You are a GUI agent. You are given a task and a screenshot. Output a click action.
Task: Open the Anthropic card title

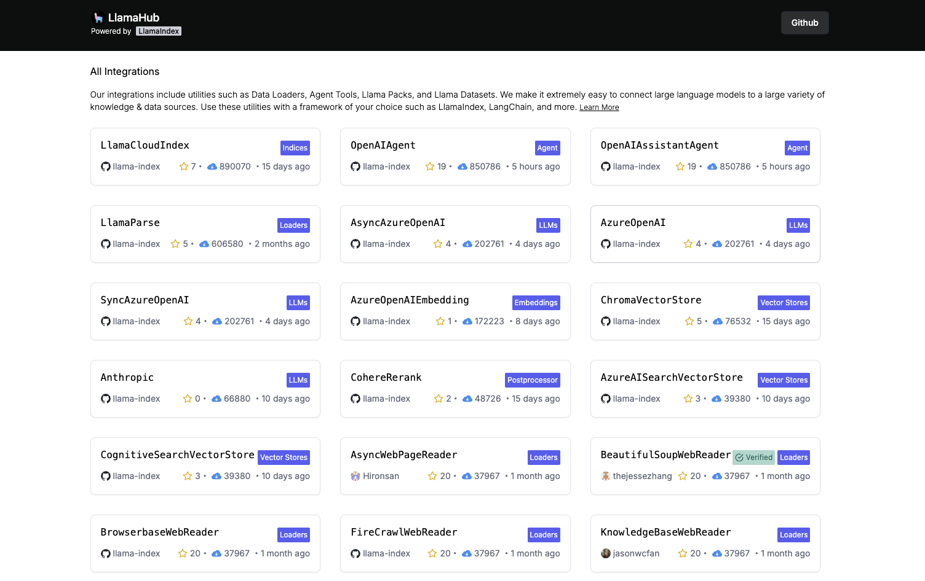tap(127, 378)
